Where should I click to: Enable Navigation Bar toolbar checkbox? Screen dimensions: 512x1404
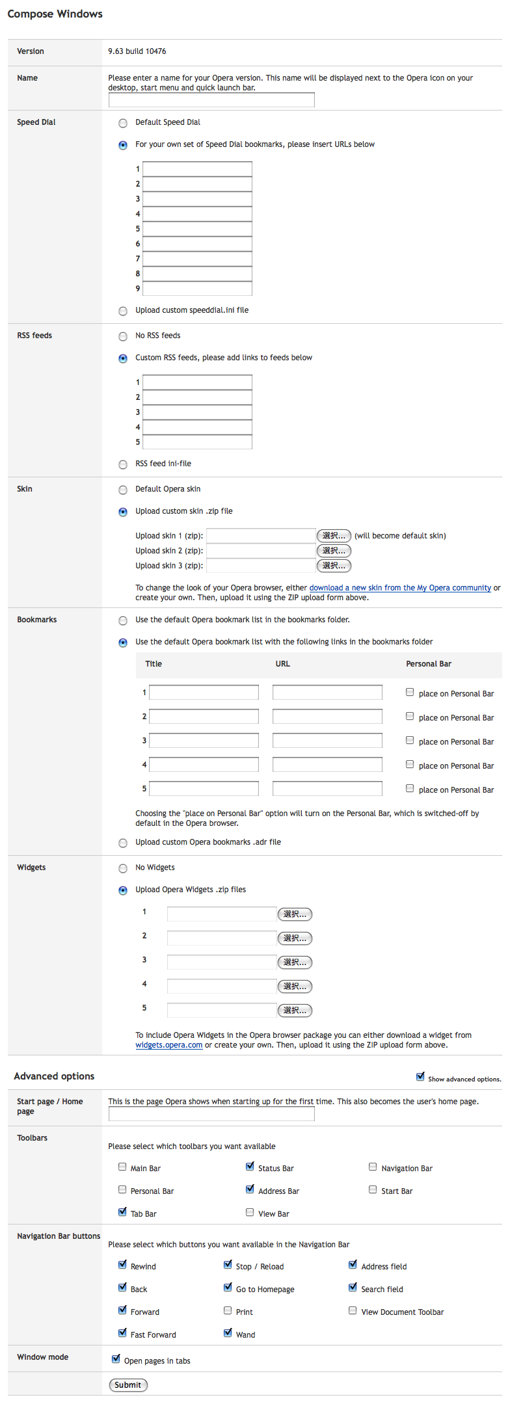coord(373,1167)
